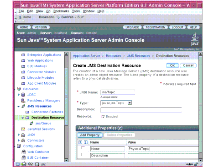The width and height of the screenshot is (203, 167).
Task: Click the UPGRADE button
Action: pos(132,27)
